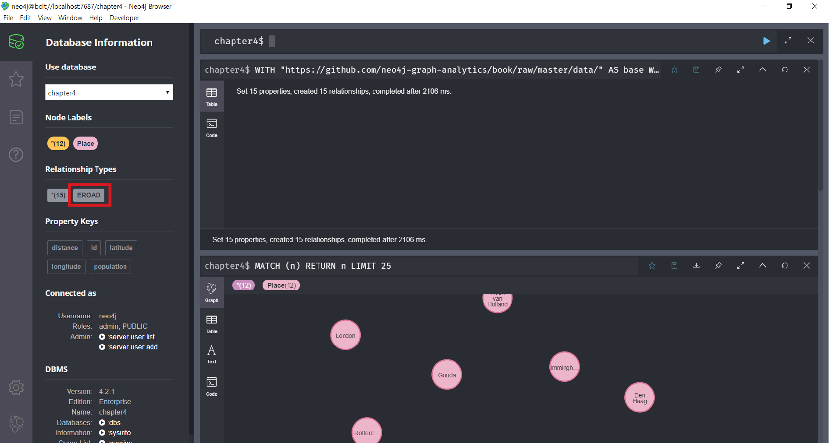
Task: Click the *(15) relationship type badge
Action: click(x=58, y=195)
